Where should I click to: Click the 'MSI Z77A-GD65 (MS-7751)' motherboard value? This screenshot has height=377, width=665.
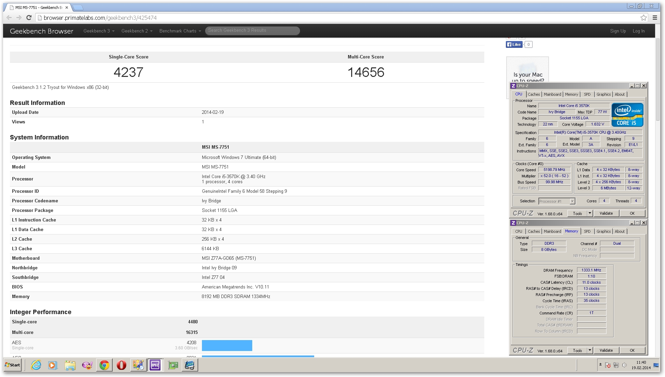coord(229,258)
